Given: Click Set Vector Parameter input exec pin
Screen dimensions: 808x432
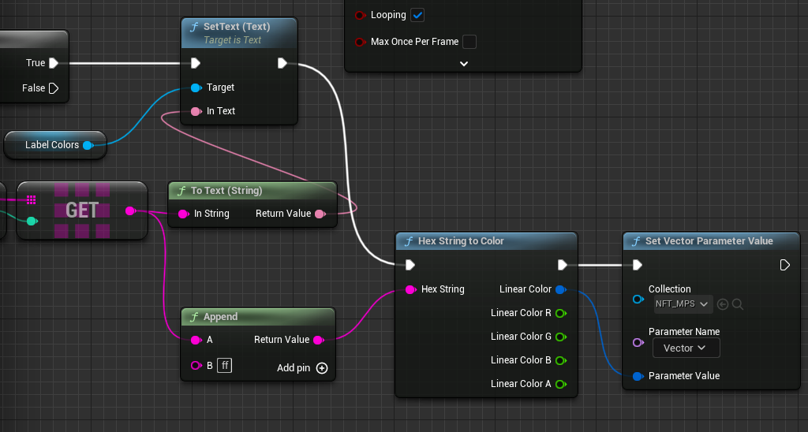Looking at the screenshot, I should [638, 265].
